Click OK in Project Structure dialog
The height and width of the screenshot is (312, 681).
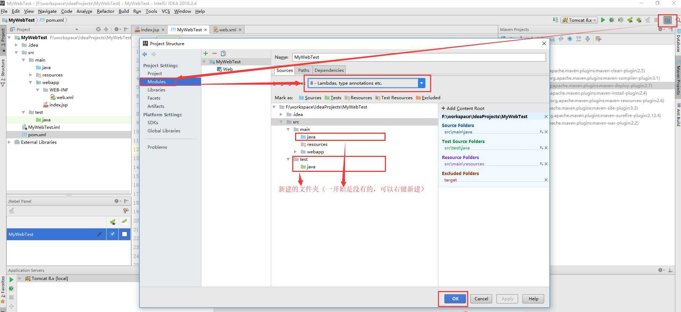[455, 299]
